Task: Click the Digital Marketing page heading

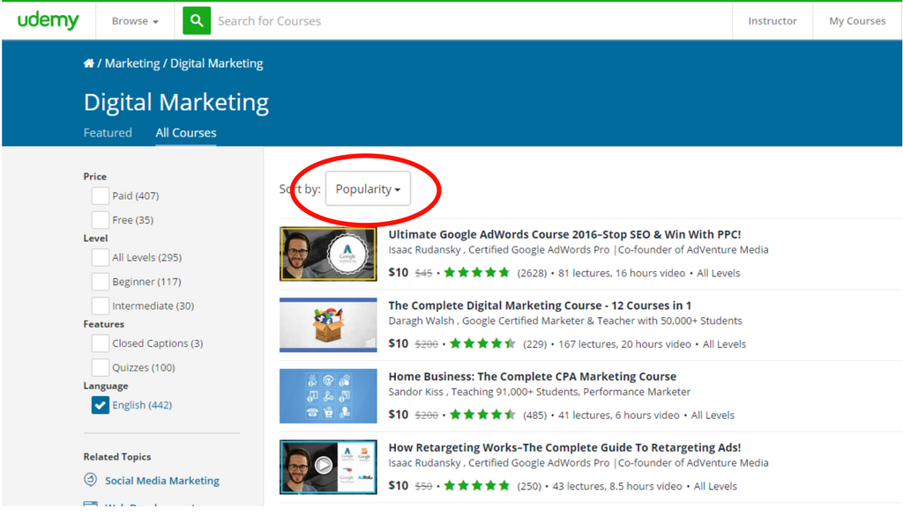Action: coord(176,102)
